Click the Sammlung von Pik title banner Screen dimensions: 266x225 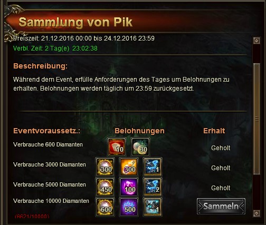(x=75, y=22)
